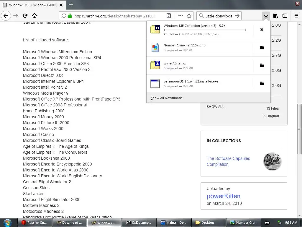Show sidebars toolbar button
This screenshot has width=302, height=227.
point(285,16)
